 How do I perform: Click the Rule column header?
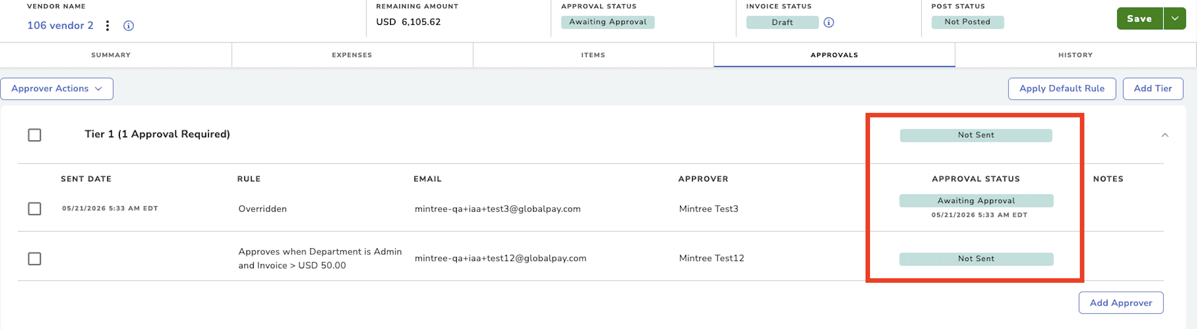pyautogui.click(x=249, y=179)
